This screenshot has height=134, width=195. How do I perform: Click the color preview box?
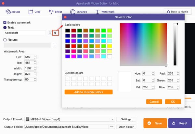tap(124, 82)
